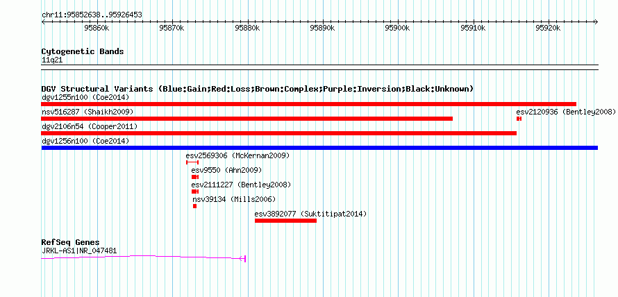Select the dgv1255n100 red loss bar
The image size is (618, 297).
click(x=308, y=104)
